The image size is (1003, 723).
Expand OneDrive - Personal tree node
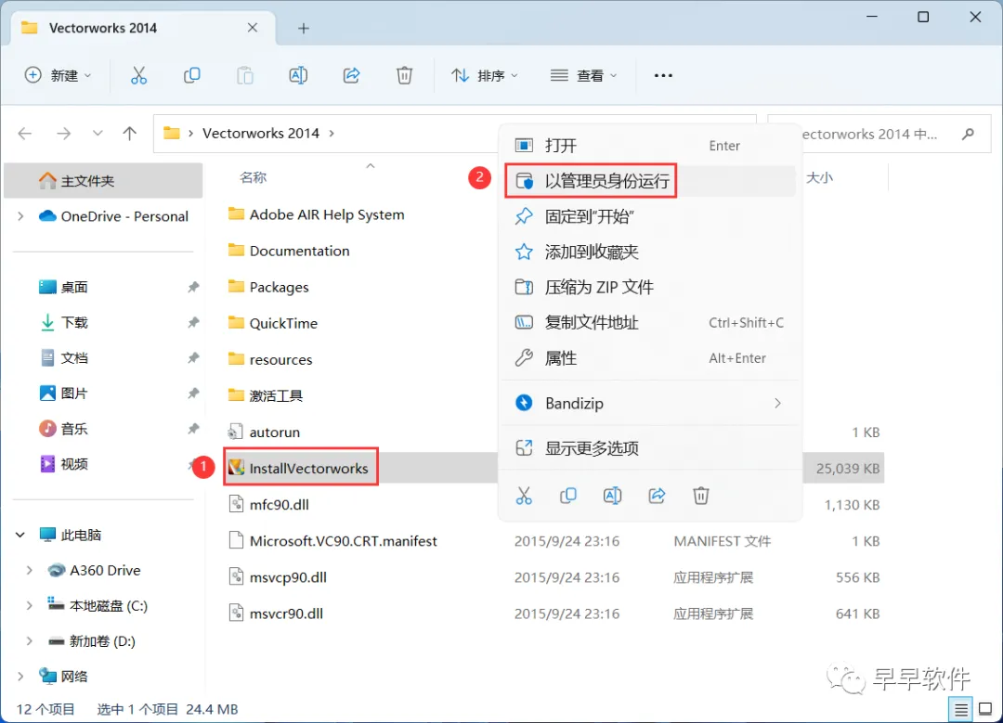pos(20,216)
